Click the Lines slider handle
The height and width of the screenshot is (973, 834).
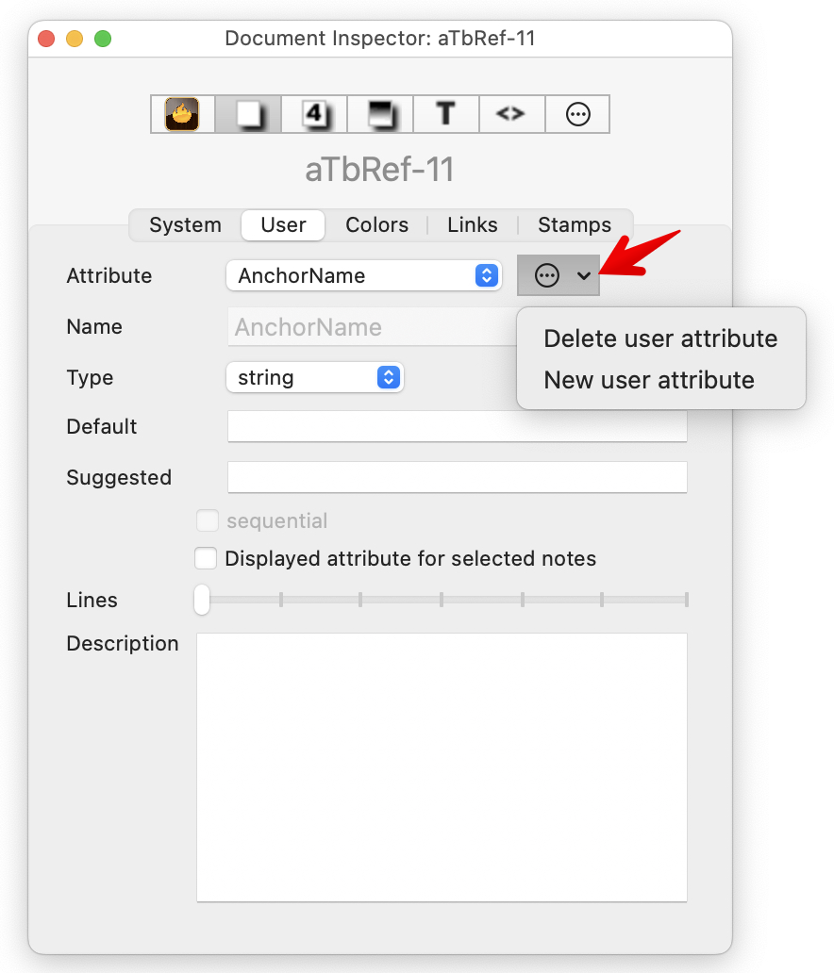(202, 600)
